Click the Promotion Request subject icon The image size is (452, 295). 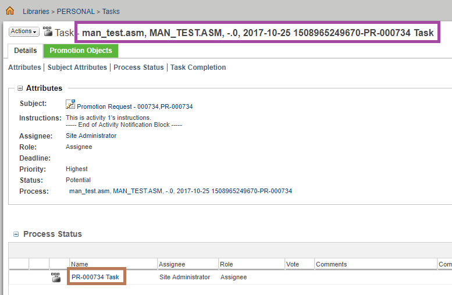(70, 105)
